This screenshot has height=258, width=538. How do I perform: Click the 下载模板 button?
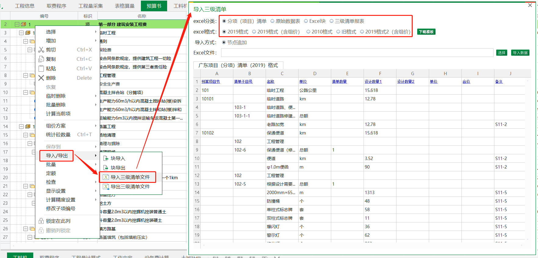[x=426, y=32]
